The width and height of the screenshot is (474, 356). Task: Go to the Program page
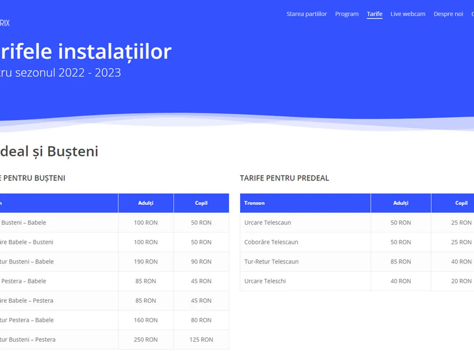coord(347,14)
